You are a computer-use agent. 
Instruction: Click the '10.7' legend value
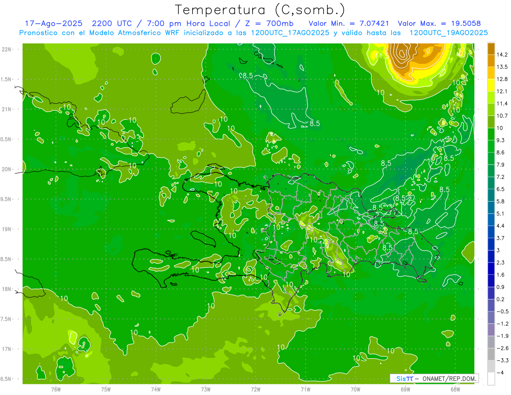pyautogui.click(x=502, y=115)
